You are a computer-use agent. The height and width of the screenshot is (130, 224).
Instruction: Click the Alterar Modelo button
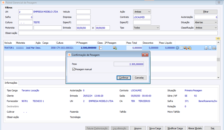pyautogui.click(x=195, y=128)
